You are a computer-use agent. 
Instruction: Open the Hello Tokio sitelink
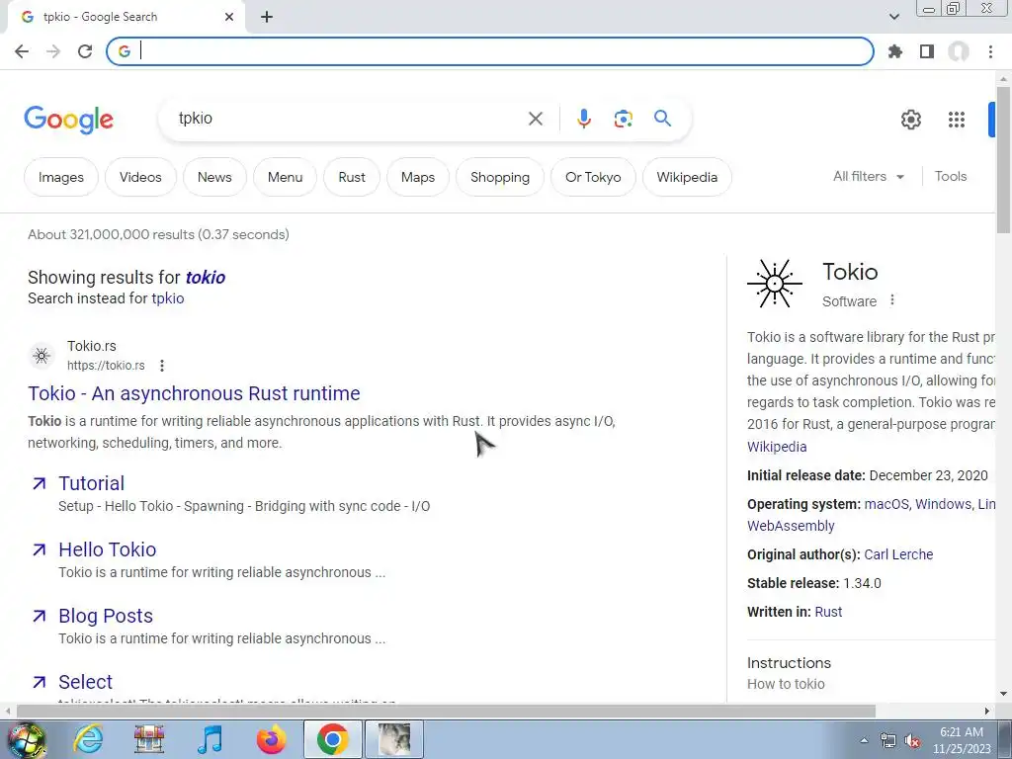107,549
